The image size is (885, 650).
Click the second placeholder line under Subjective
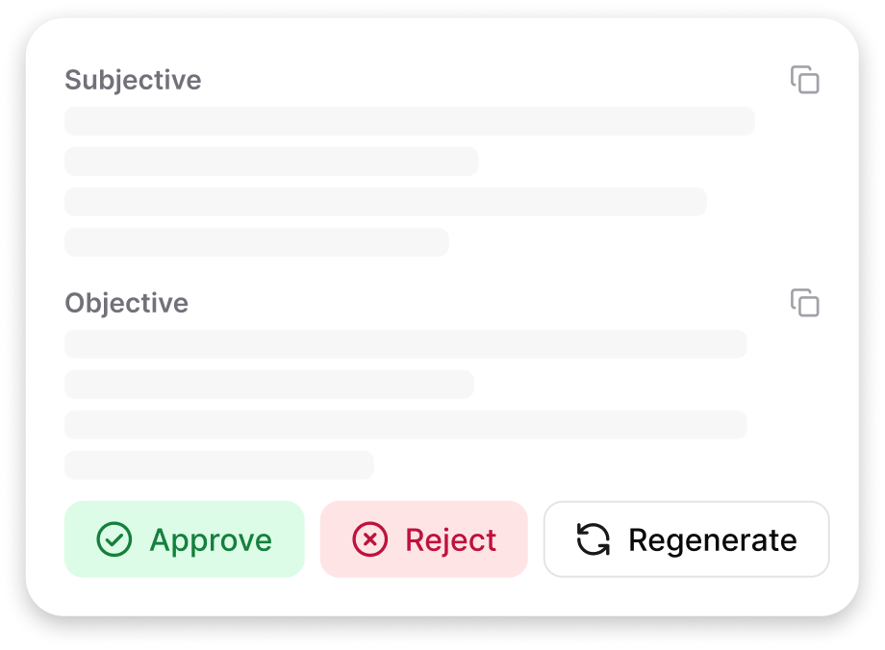[271, 162]
